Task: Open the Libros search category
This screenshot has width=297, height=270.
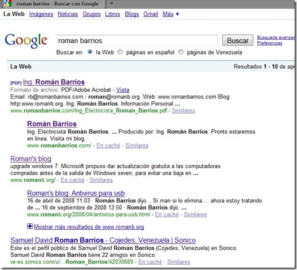Action: (113, 14)
